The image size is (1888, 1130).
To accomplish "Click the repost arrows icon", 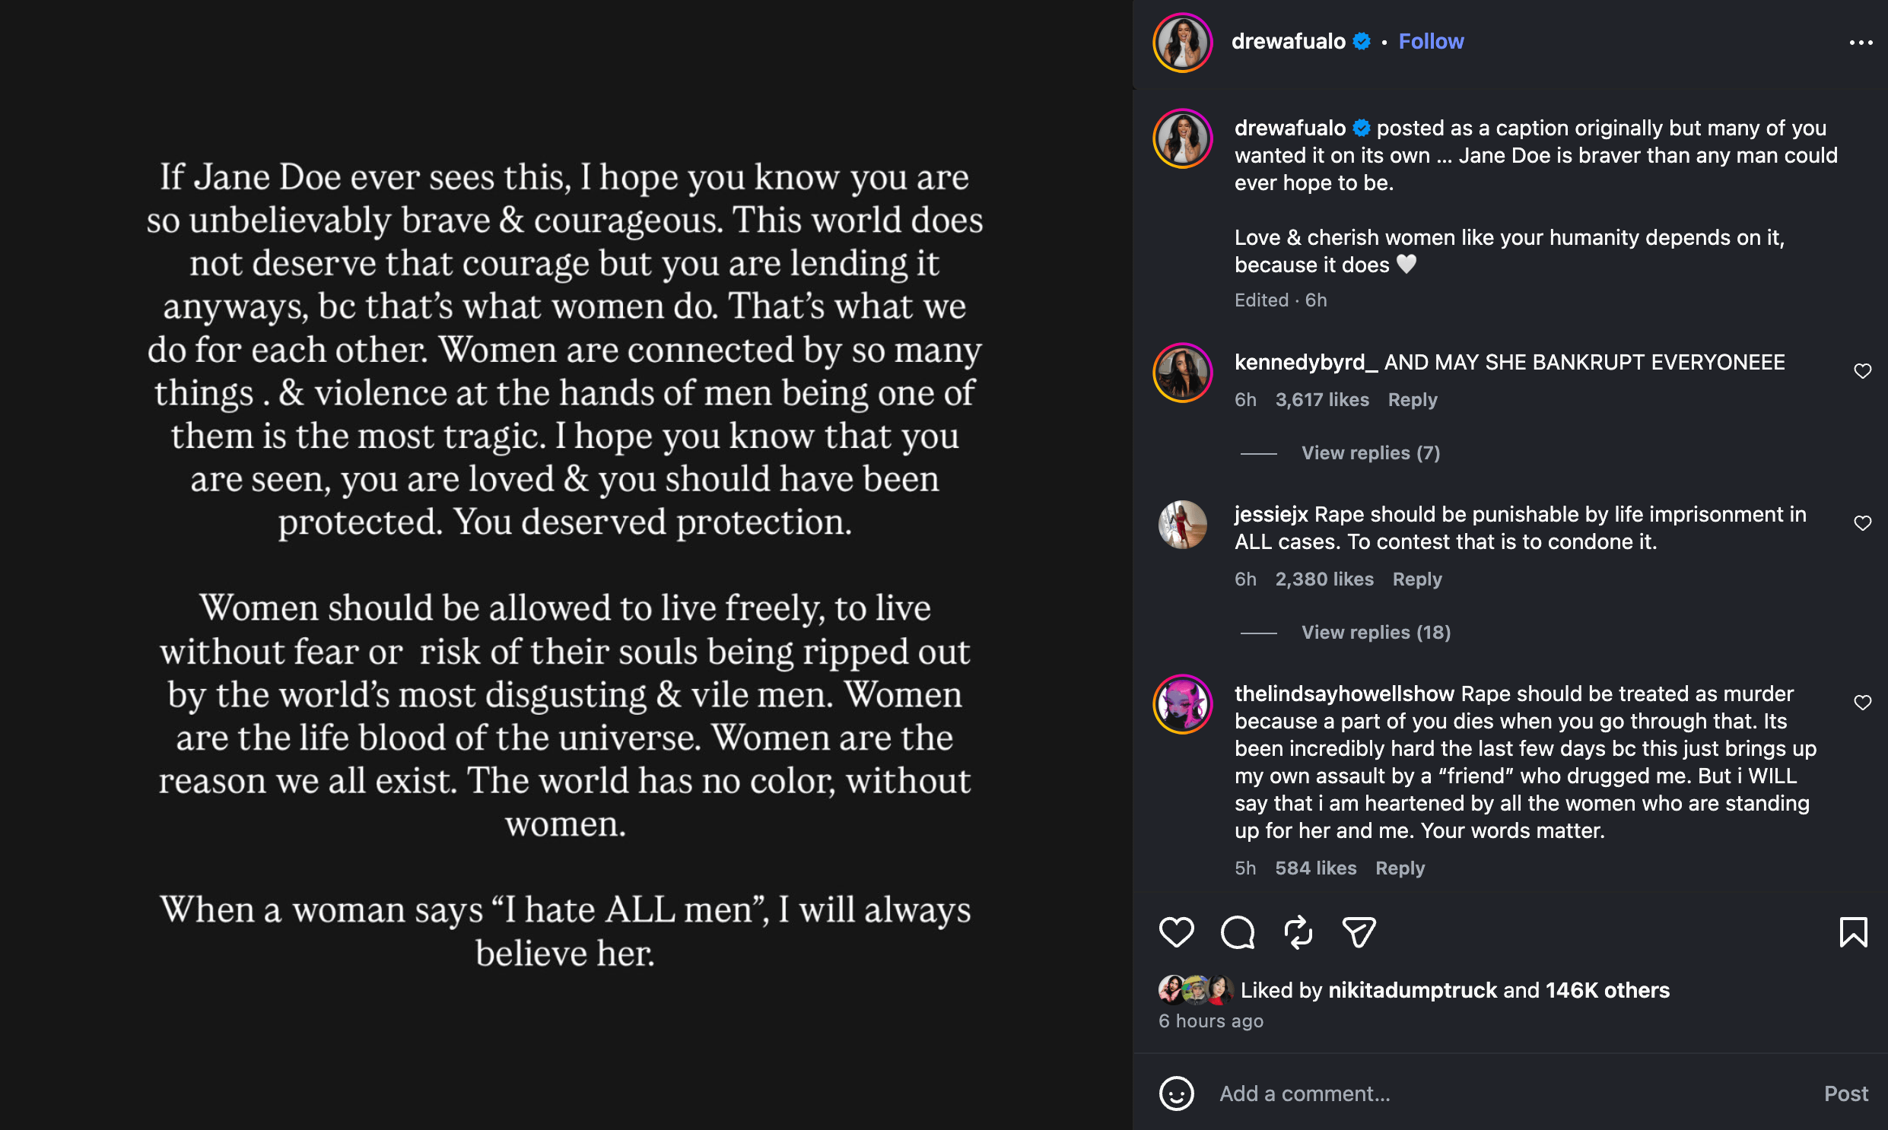I will pyautogui.click(x=1298, y=932).
